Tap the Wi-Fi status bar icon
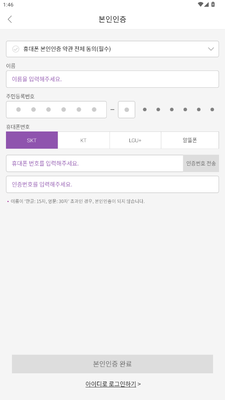This screenshot has height=400, width=225. coord(201,4)
